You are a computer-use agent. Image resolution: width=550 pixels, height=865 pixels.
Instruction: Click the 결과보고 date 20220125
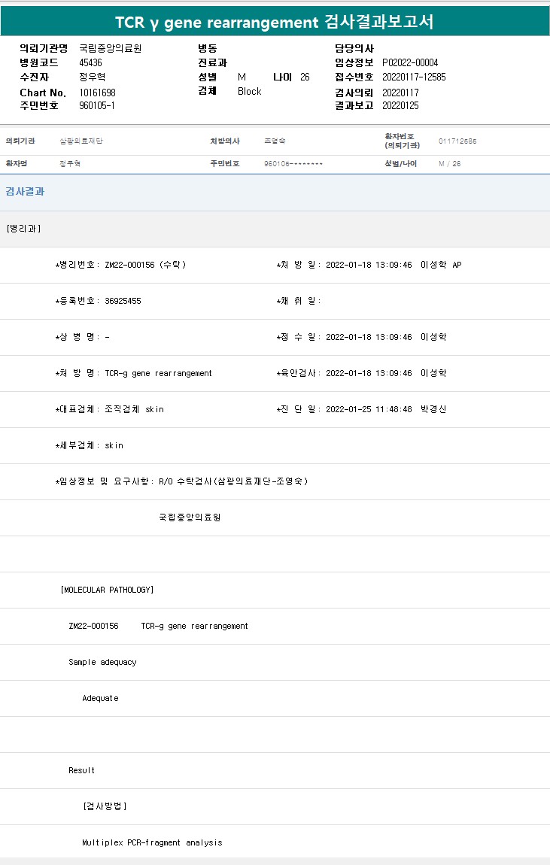click(x=400, y=106)
